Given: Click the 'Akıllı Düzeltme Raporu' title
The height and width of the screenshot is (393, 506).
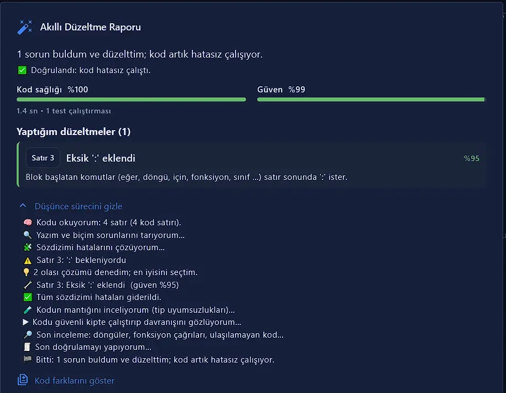Looking at the screenshot, I should [x=90, y=27].
